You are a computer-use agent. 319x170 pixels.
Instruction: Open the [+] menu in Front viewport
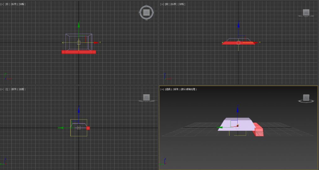(162, 4)
